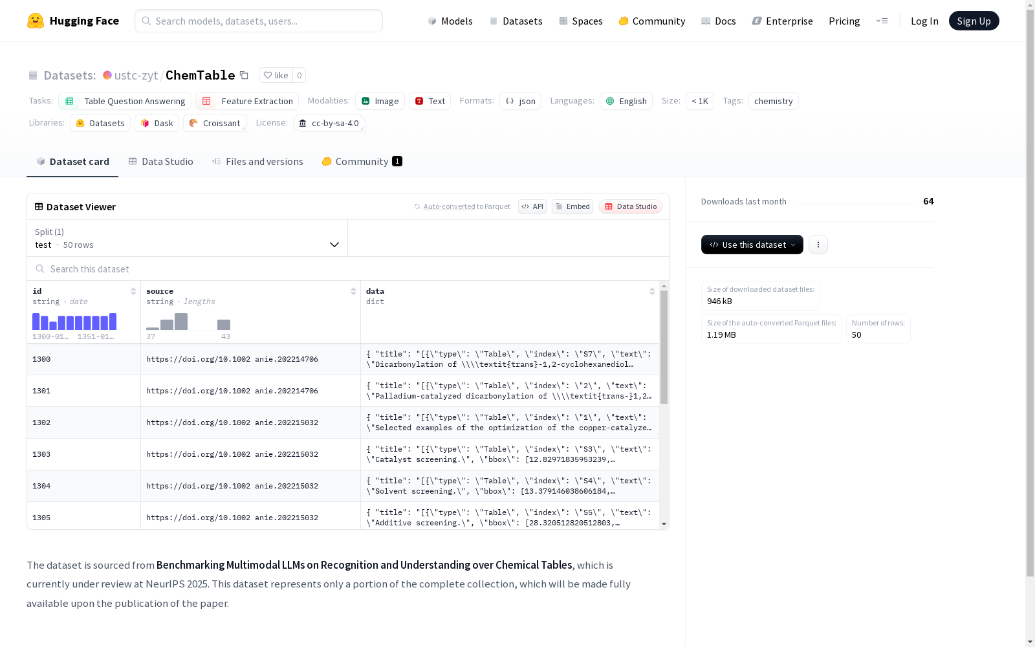Click the ustc-zyt user link
The height and width of the screenshot is (647, 1035).
(x=136, y=75)
